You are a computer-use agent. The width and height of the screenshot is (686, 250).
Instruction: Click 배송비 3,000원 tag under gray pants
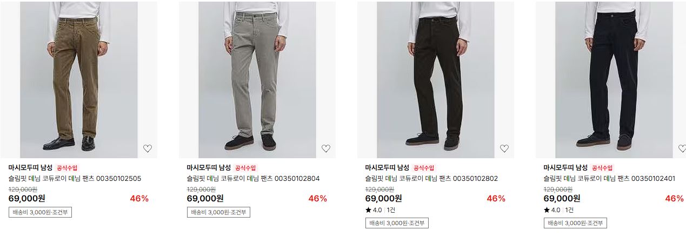click(x=218, y=212)
